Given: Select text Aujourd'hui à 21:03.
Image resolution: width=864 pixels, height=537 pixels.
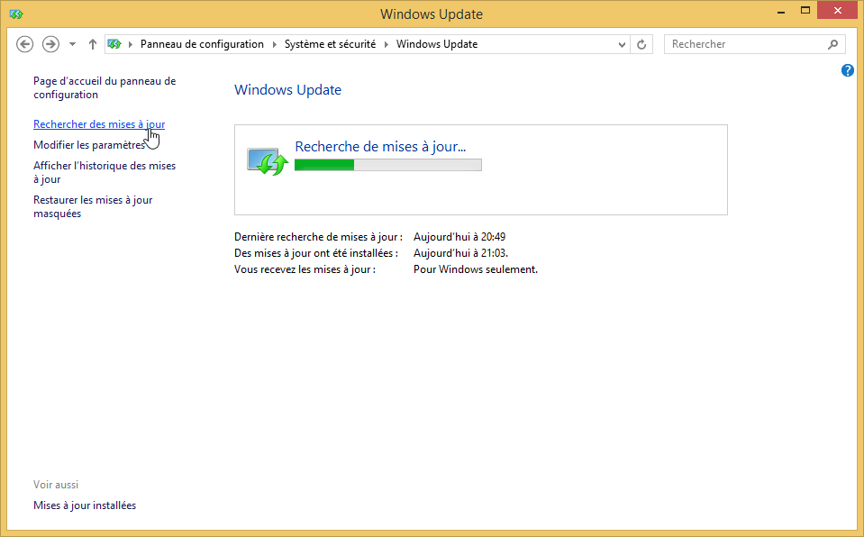Looking at the screenshot, I should point(460,253).
